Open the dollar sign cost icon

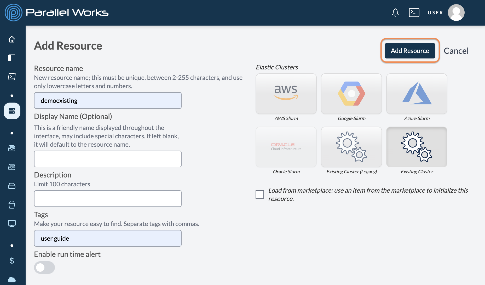[12, 261]
